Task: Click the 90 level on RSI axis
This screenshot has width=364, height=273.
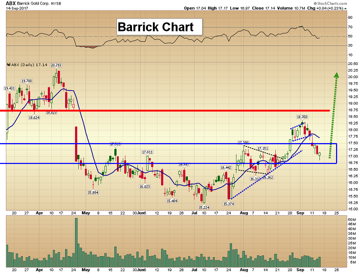Action: (x=350, y=18)
